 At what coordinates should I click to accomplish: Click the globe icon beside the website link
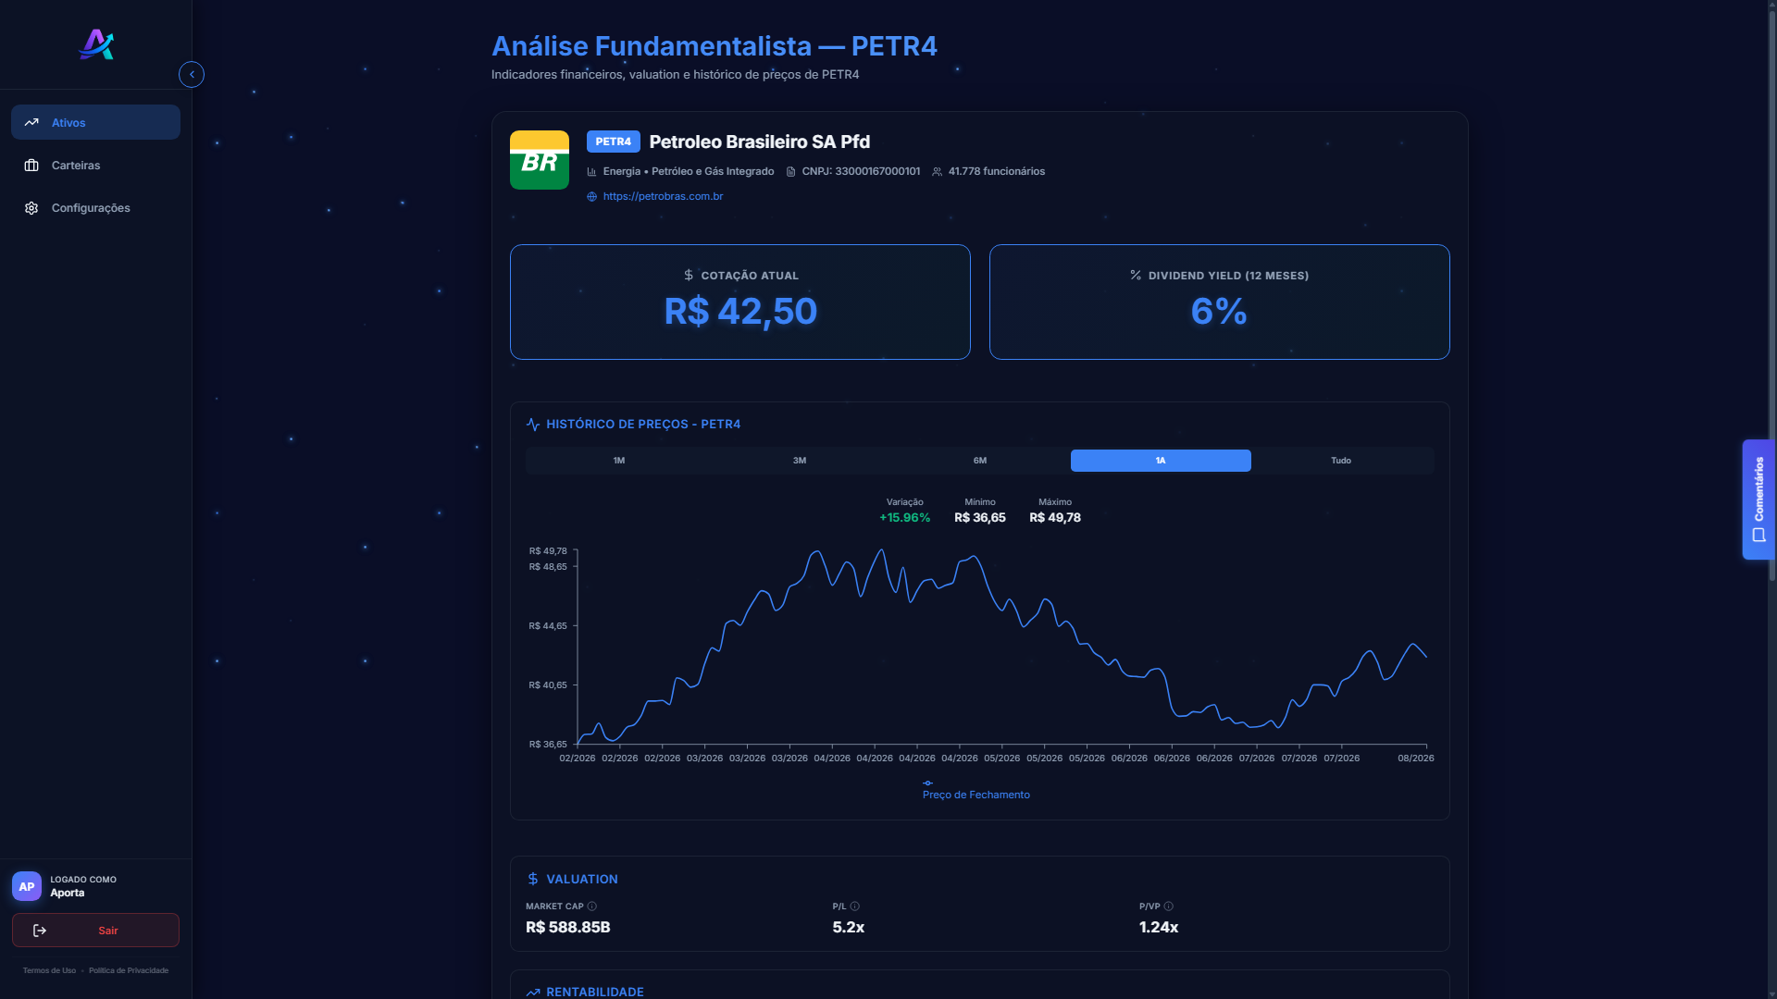(x=592, y=197)
